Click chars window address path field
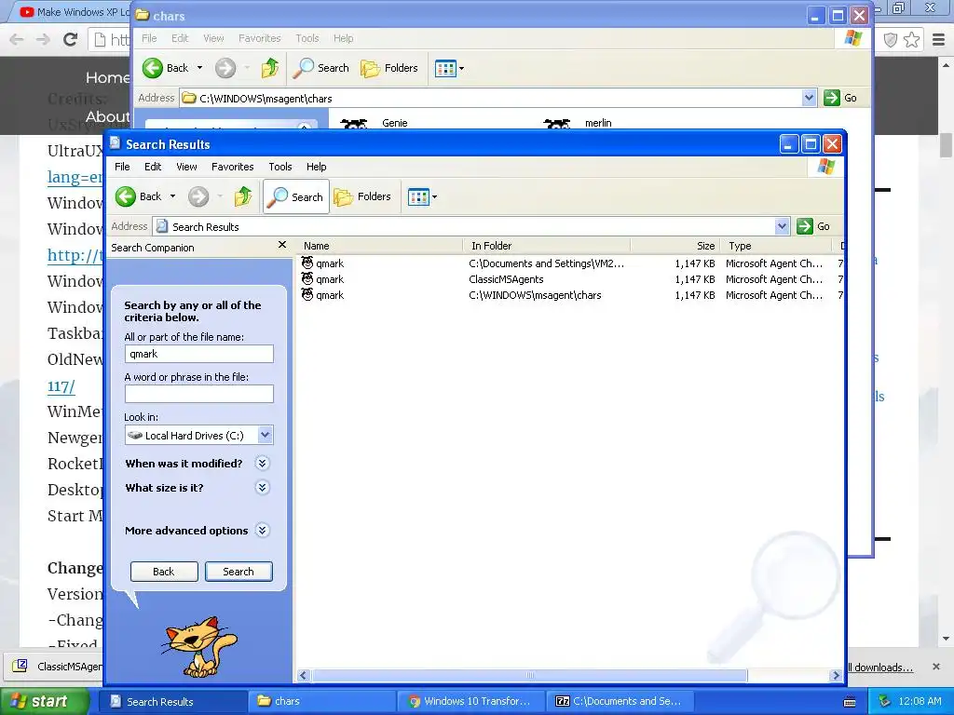 (x=490, y=99)
